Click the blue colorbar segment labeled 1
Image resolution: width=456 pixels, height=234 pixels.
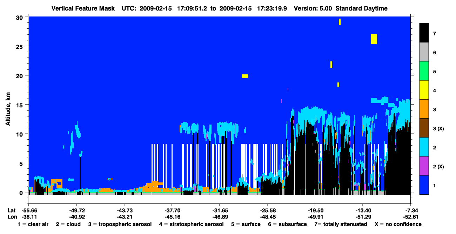coord(424,185)
